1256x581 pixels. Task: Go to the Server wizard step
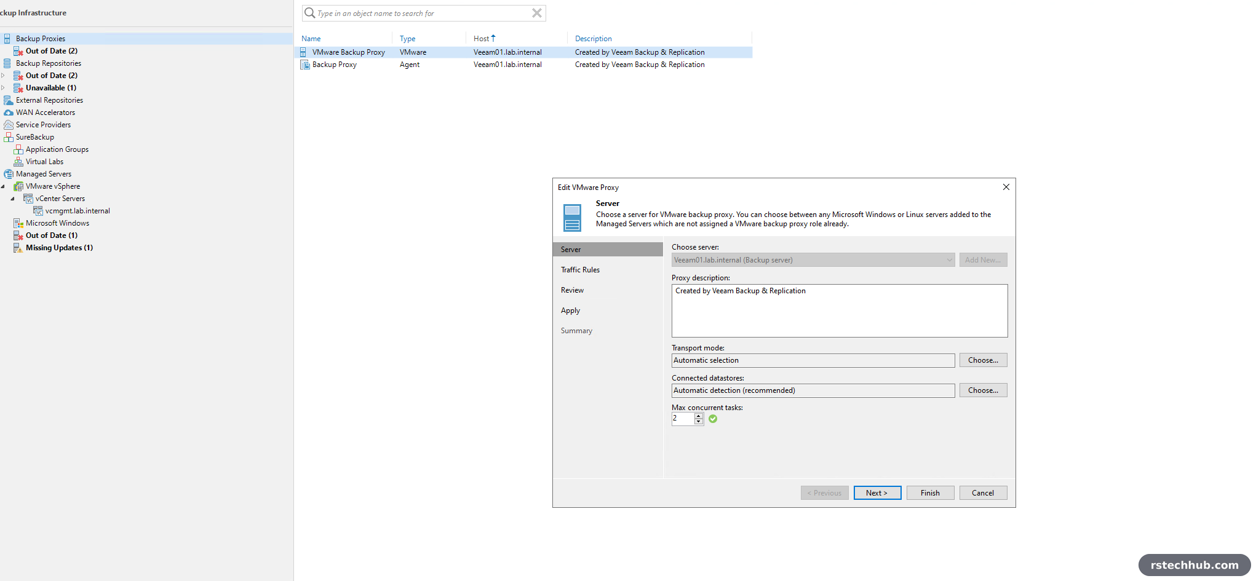click(608, 250)
